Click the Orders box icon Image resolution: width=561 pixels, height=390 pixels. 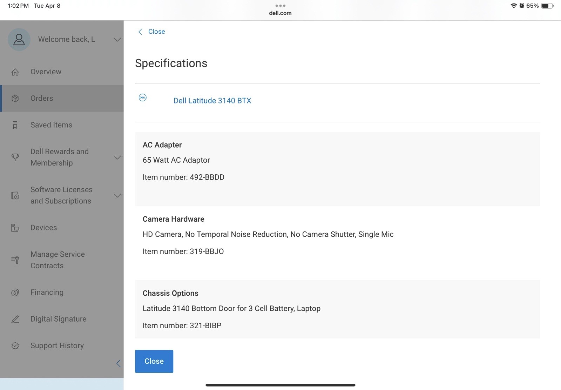coord(15,99)
